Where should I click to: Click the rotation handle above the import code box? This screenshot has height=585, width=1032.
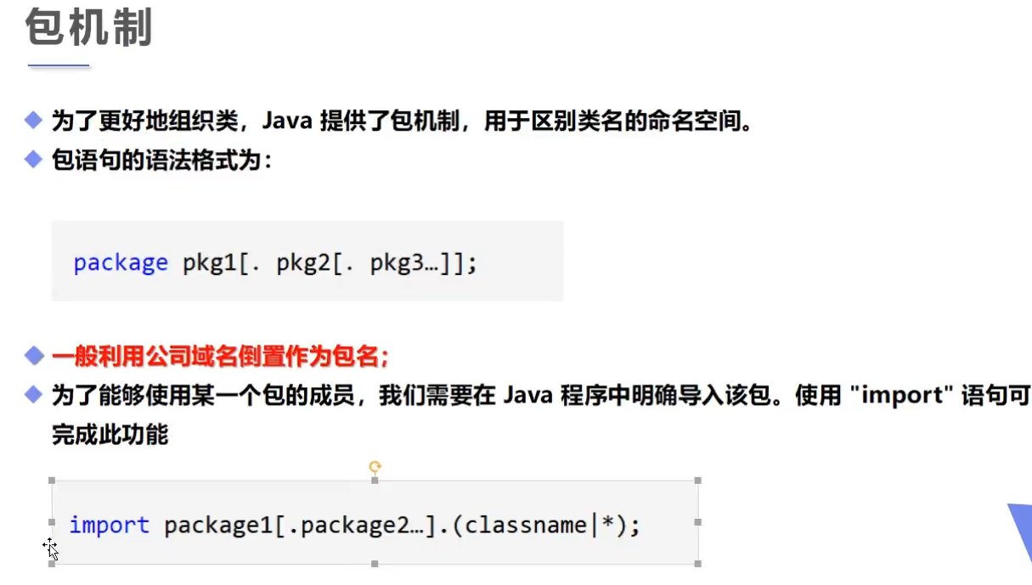pos(375,466)
